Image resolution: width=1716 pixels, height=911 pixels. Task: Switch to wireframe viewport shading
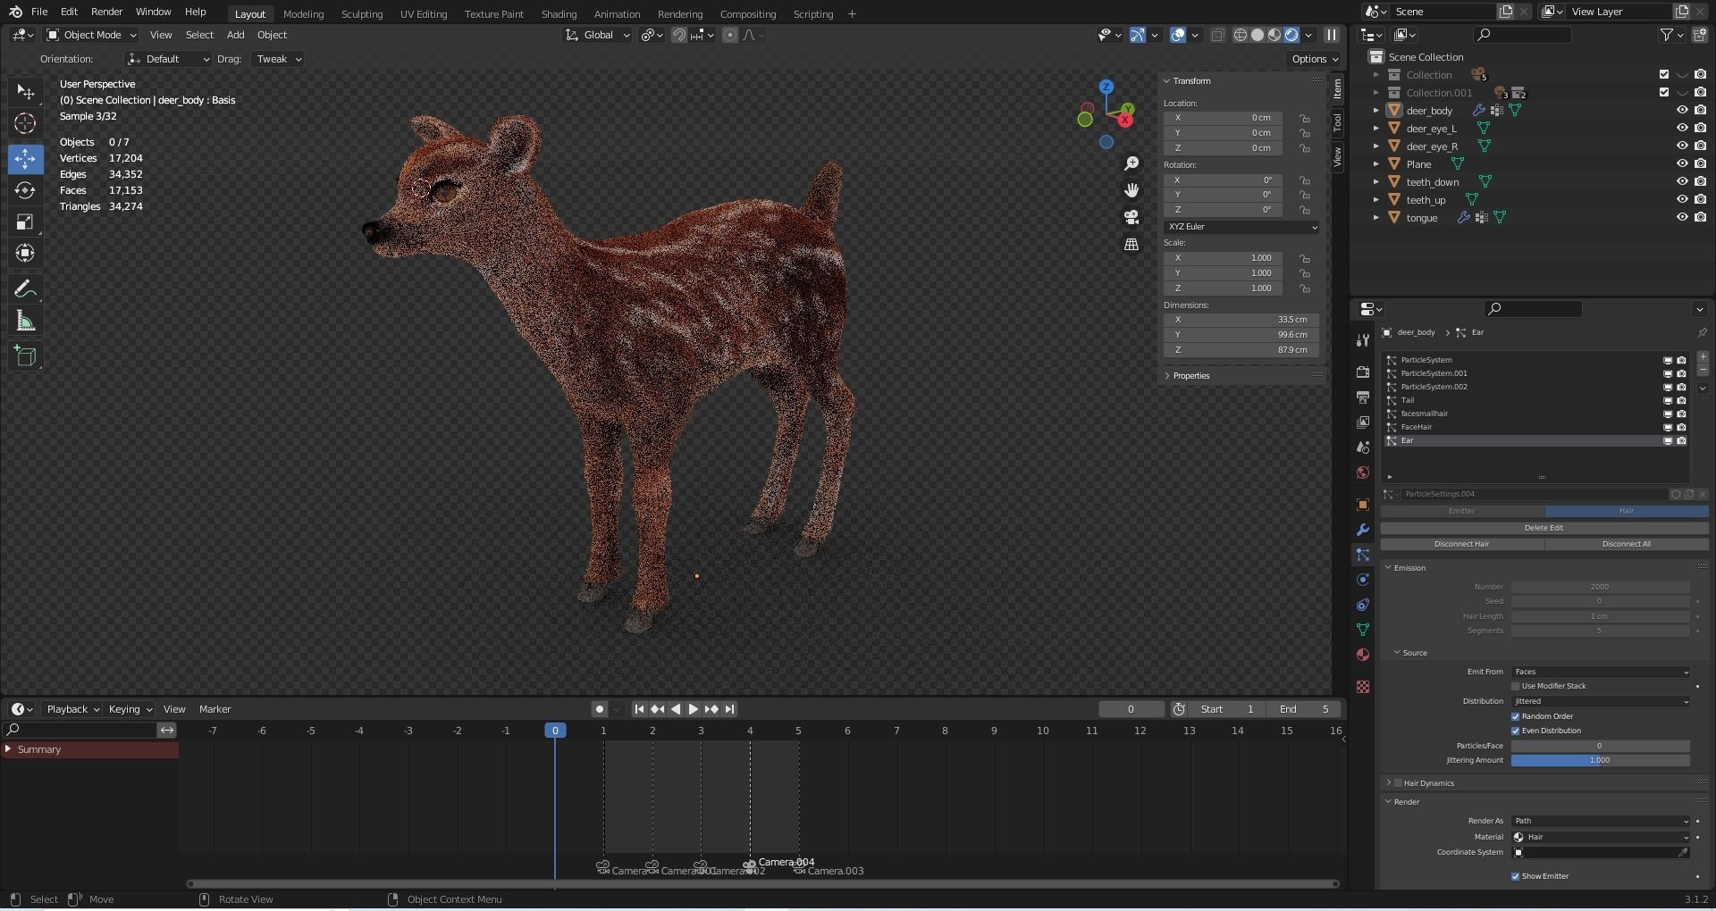click(1241, 35)
